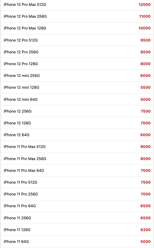This screenshot has height=248, width=154.
Task: Open the iPhone 12 Pro Max 128G item
Action: [x=77, y=28]
